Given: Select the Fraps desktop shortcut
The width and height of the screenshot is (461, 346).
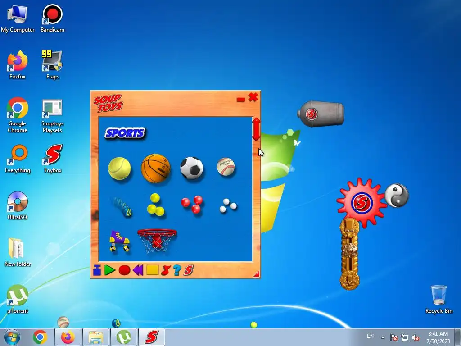Looking at the screenshot, I should click(x=52, y=65).
